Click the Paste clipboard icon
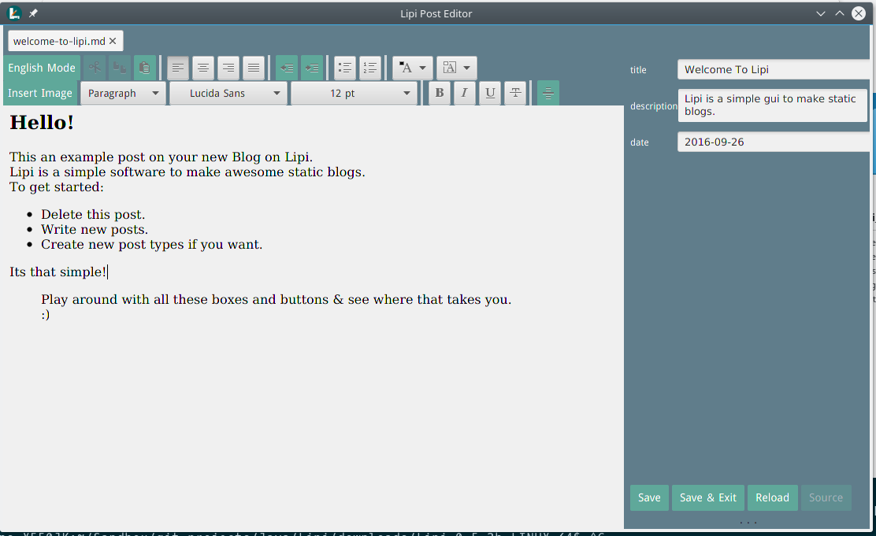The width and height of the screenshot is (876, 536). tap(145, 68)
